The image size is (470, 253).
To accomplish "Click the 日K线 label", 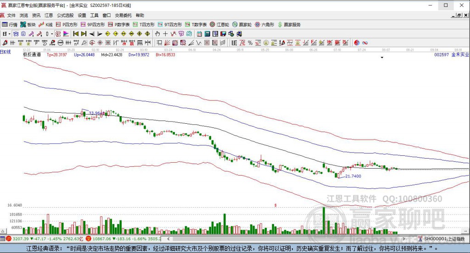I will [x=6, y=52].
